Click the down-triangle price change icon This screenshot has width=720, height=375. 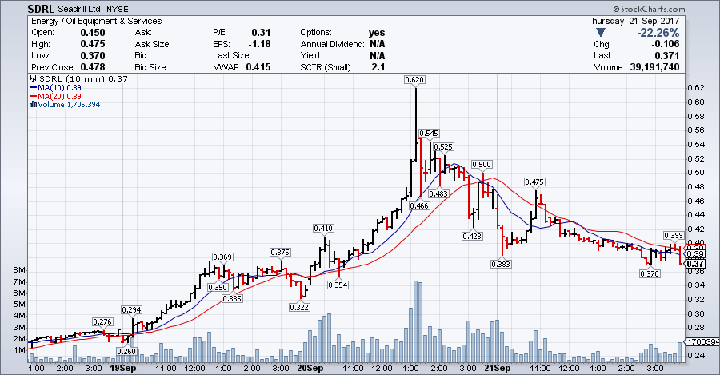pos(611,33)
